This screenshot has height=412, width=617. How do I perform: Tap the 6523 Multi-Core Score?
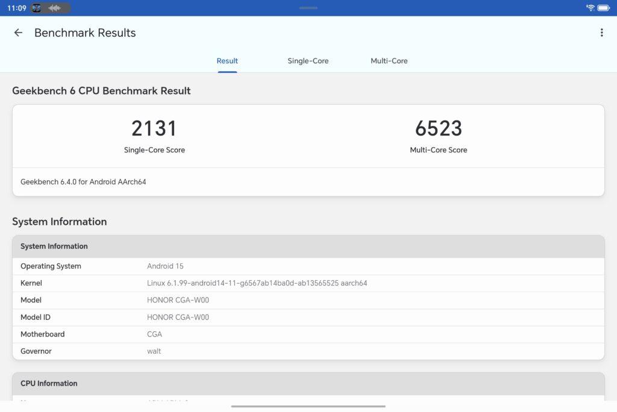tap(438, 129)
